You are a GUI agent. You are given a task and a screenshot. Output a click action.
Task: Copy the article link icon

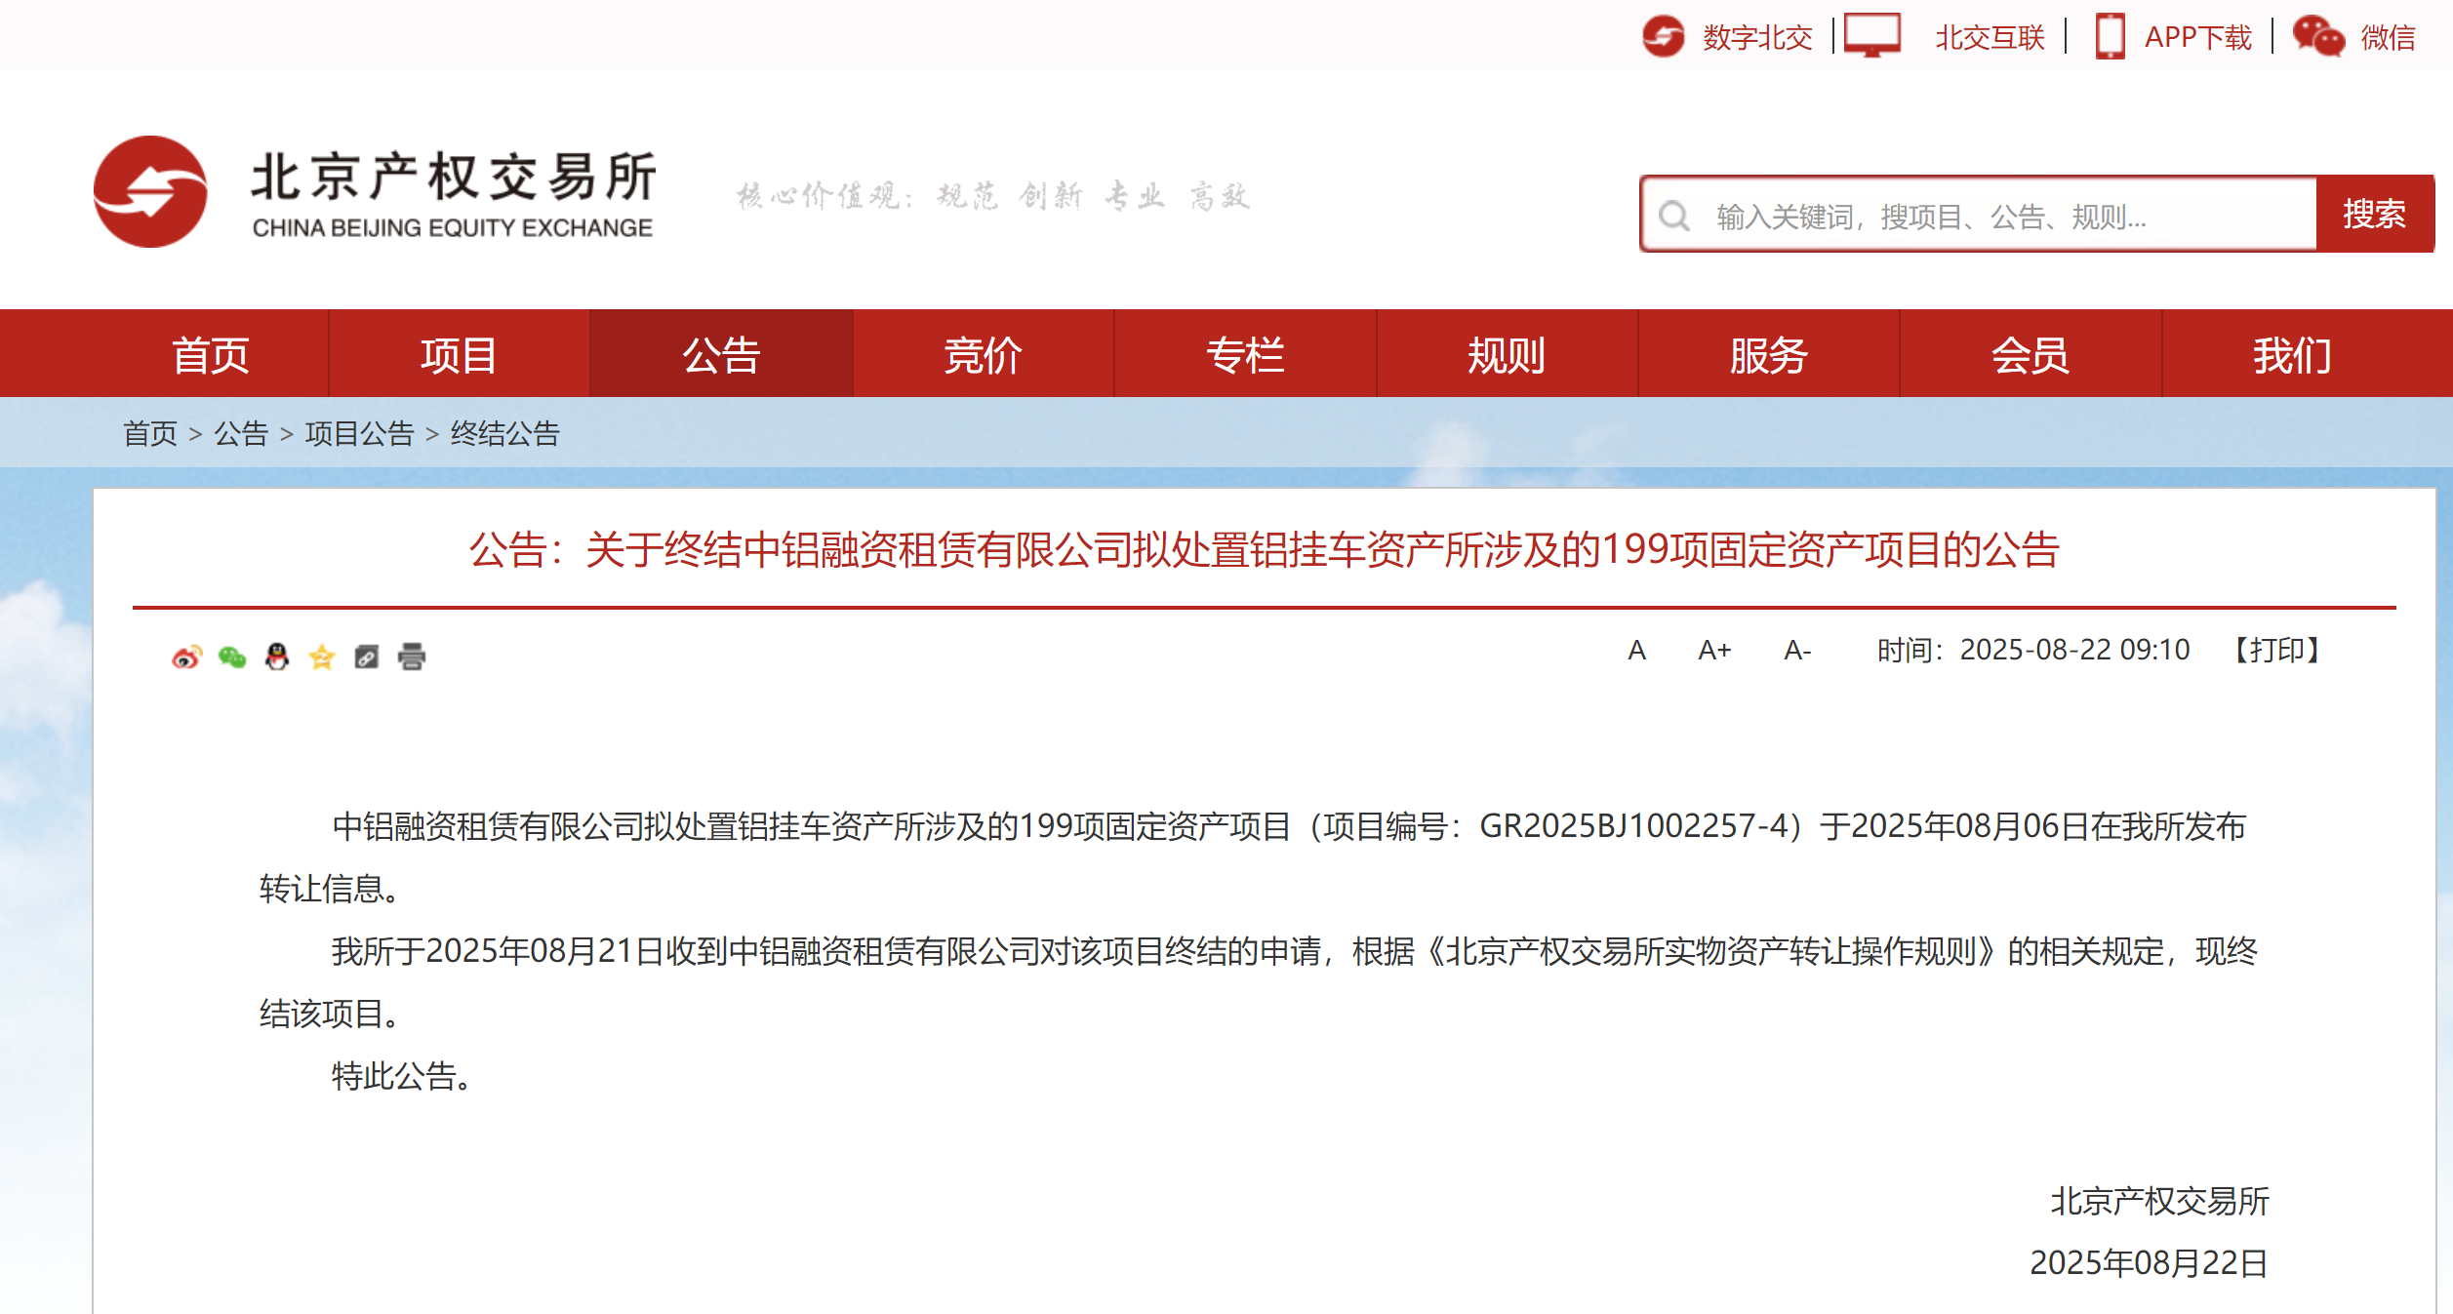click(367, 657)
